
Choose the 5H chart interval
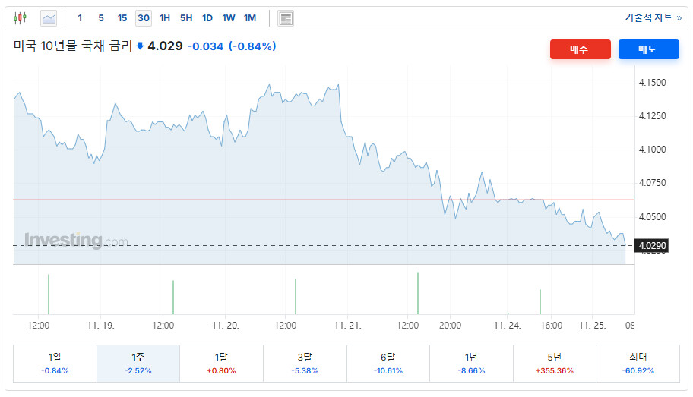coord(186,18)
